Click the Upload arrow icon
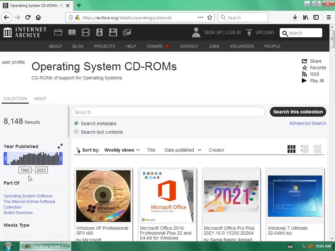Screen dimensions: 335x251 tap(249, 32)
